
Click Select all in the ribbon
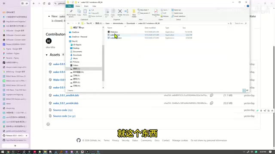click(176, 10)
